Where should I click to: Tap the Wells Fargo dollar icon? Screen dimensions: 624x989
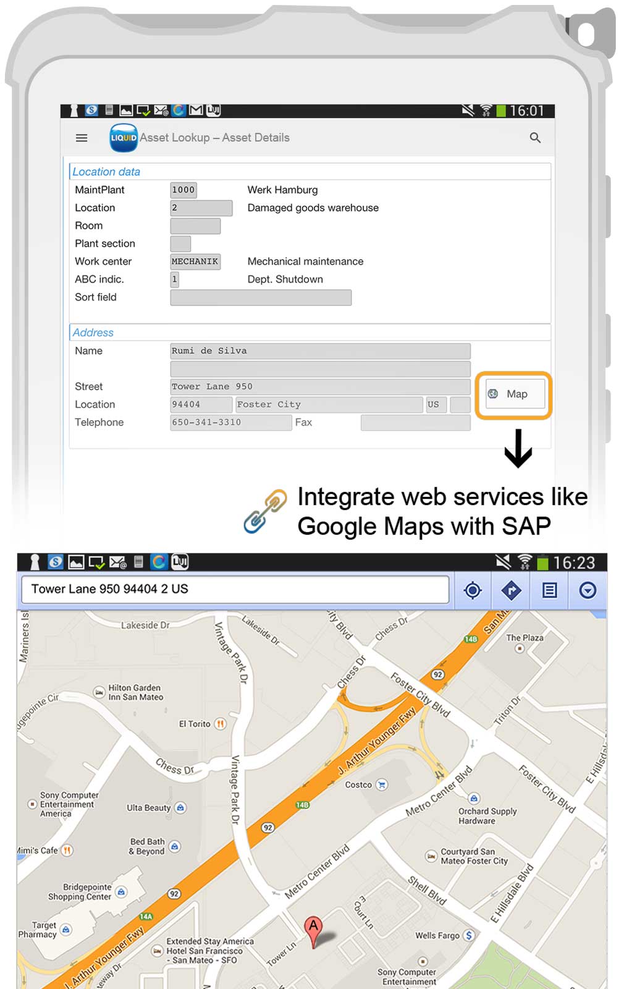(x=469, y=935)
